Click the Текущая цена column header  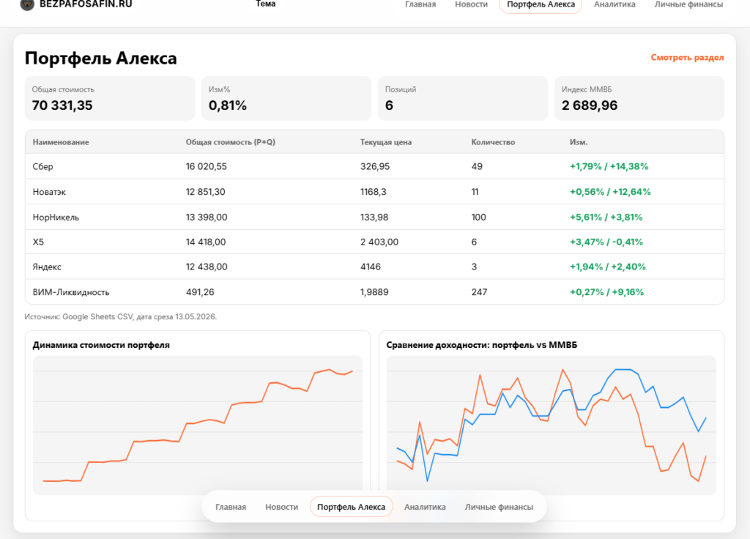coord(385,142)
